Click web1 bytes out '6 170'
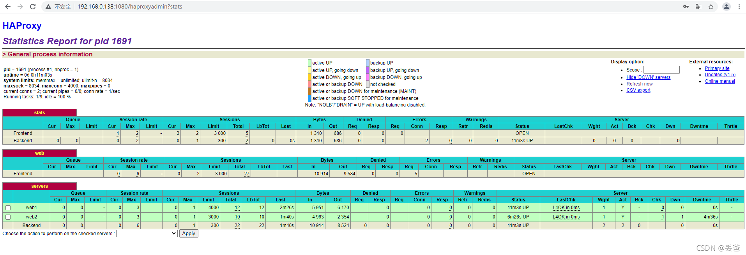The image size is (746, 255). 343,208
